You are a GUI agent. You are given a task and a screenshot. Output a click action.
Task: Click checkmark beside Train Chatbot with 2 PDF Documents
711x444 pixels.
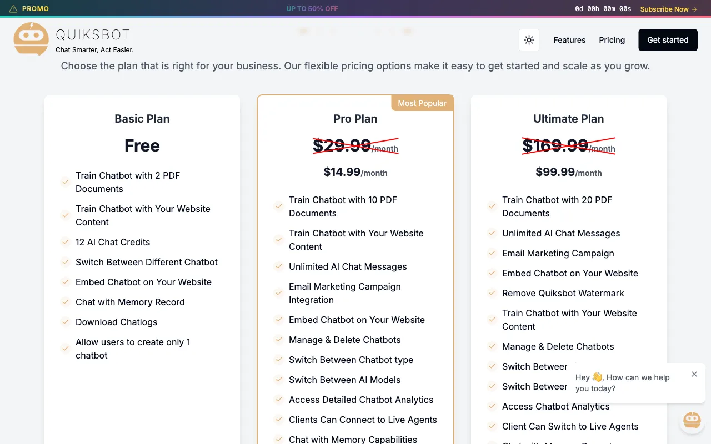coord(65,182)
